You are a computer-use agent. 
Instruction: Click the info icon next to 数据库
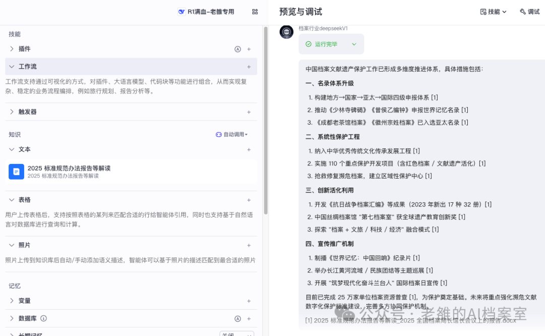43,318
